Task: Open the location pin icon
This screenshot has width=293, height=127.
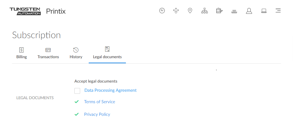Action: click(x=190, y=11)
